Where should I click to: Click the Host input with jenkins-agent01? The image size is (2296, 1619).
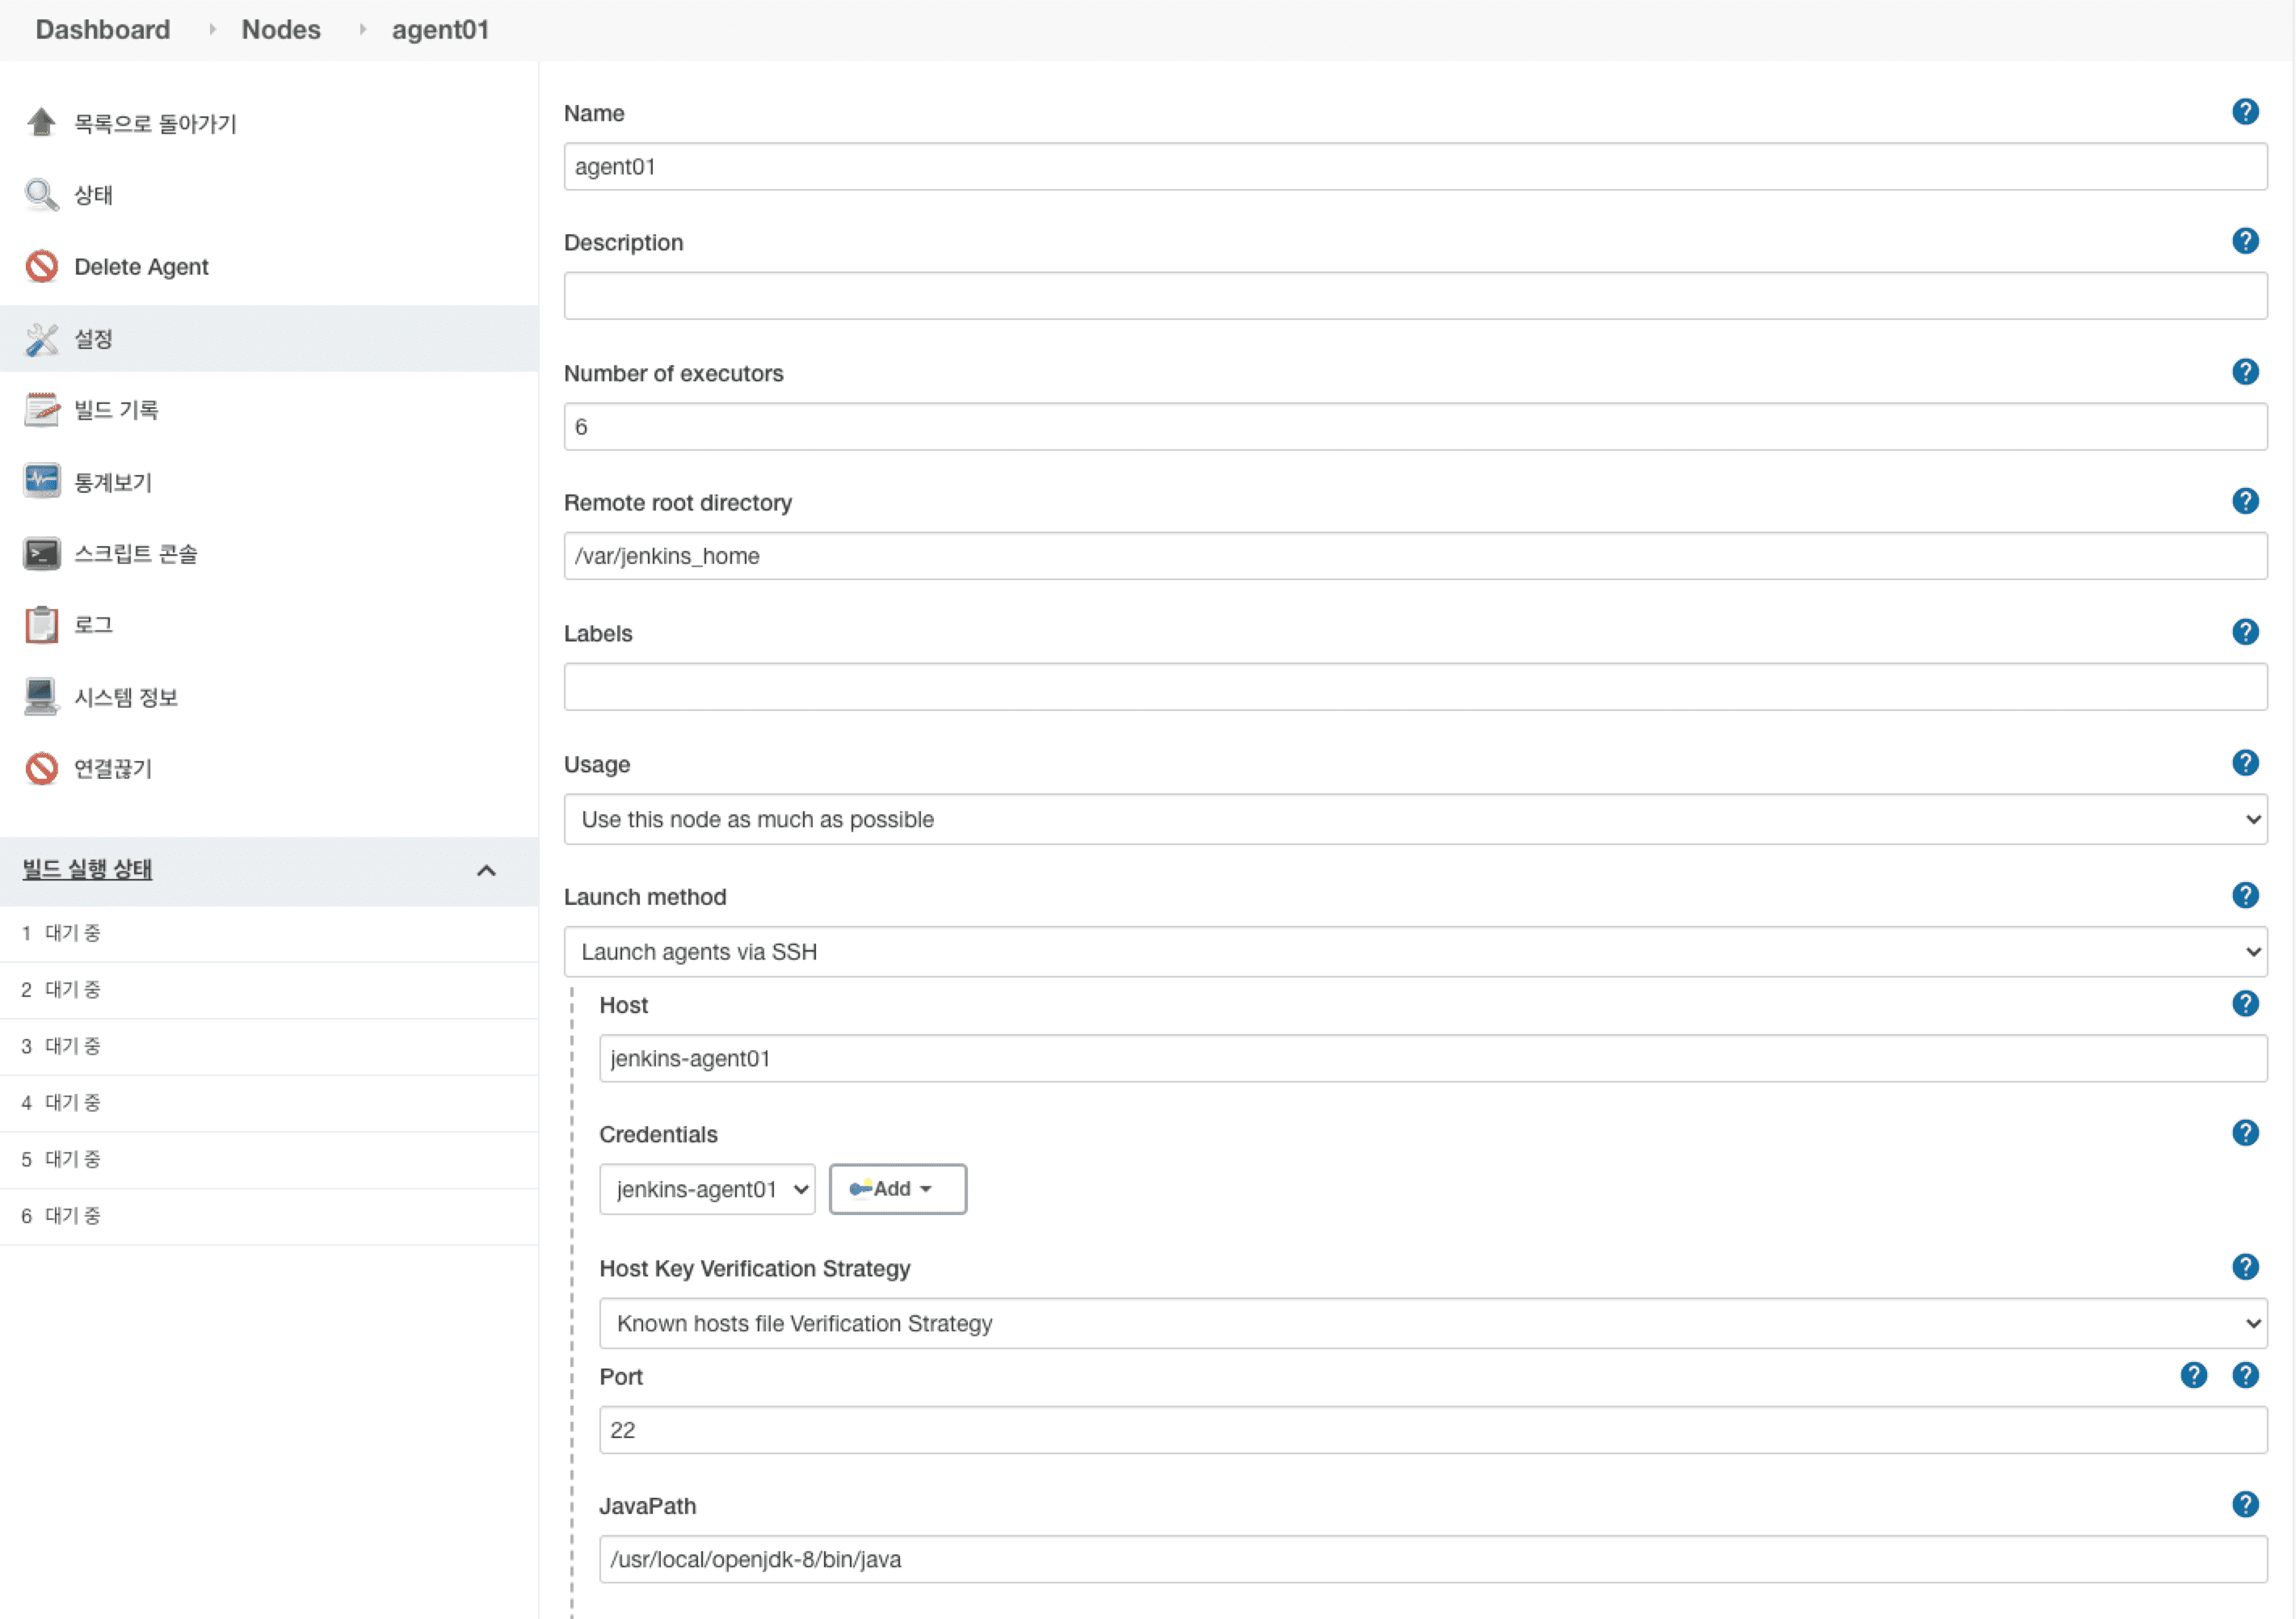point(1433,1058)
